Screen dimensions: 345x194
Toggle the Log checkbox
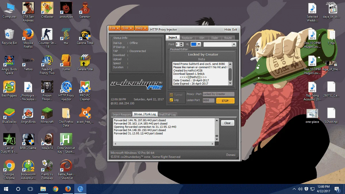(x=171, y=100)
